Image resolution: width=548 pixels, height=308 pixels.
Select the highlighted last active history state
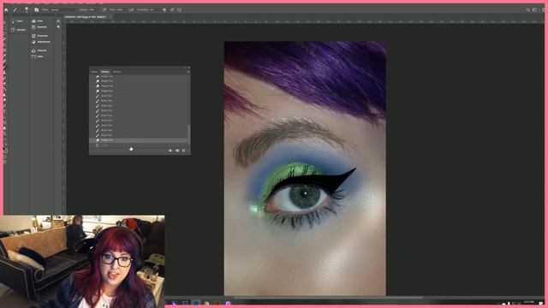click(139, 140)
